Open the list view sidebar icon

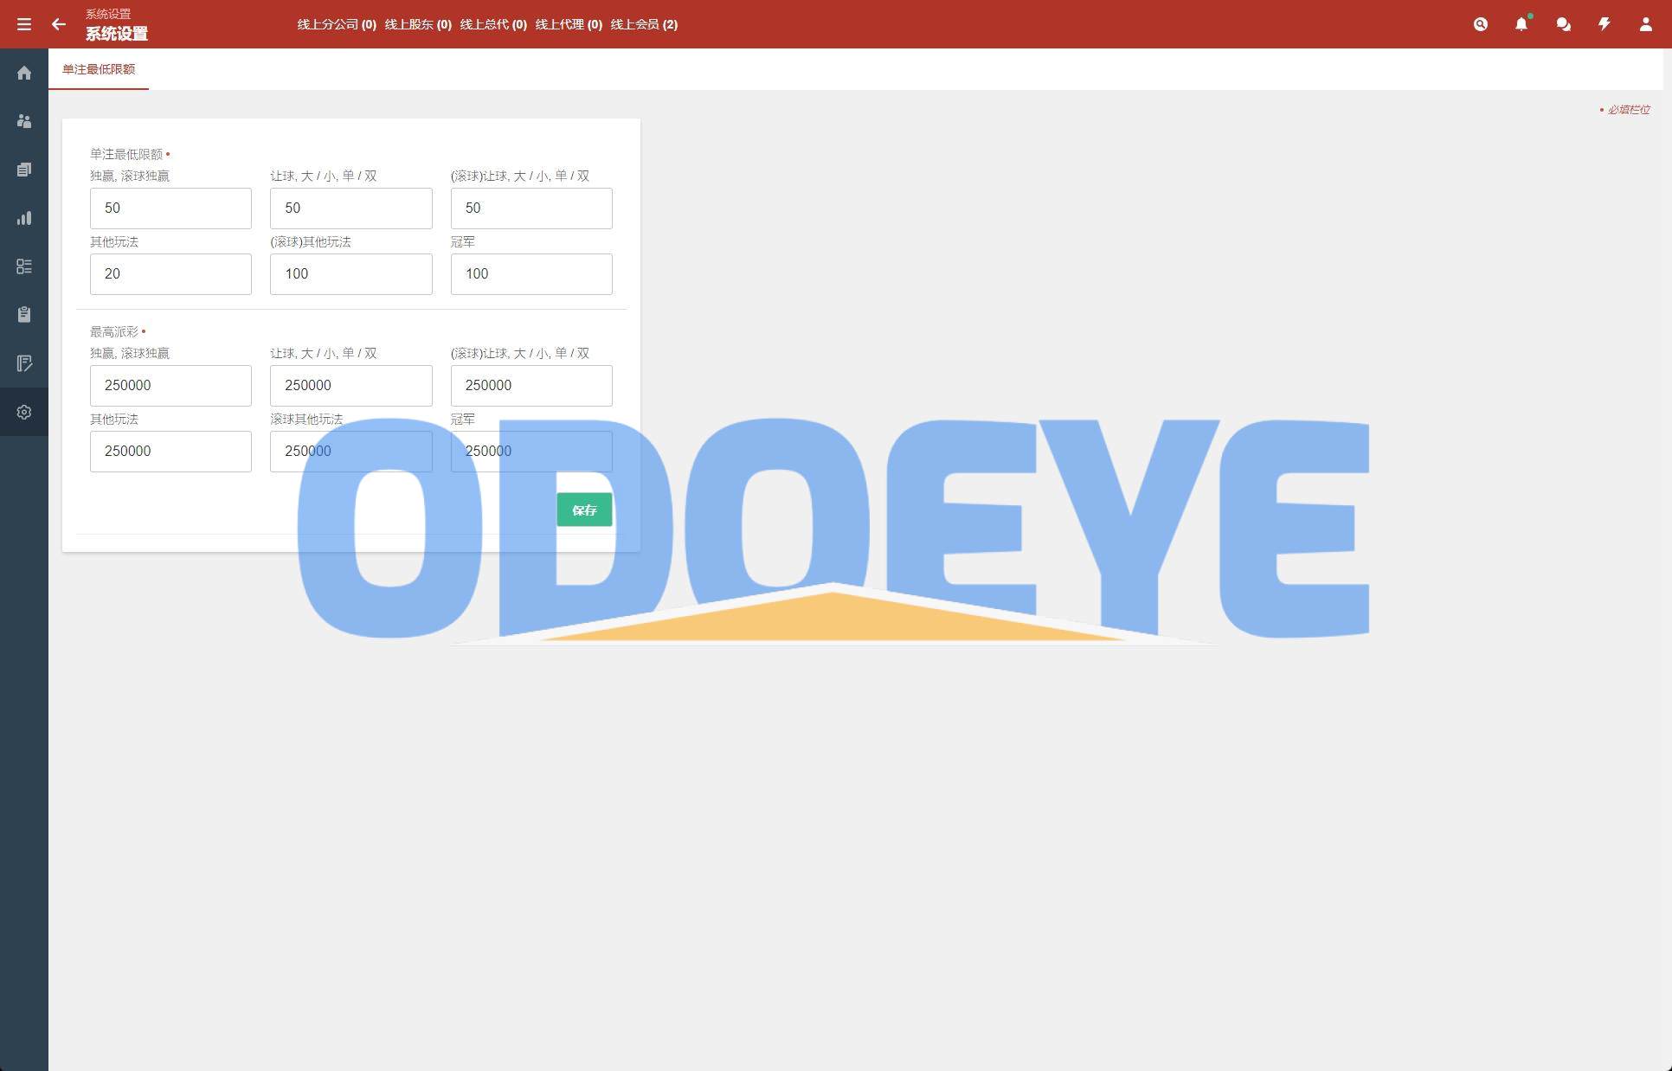pos(24,266)
